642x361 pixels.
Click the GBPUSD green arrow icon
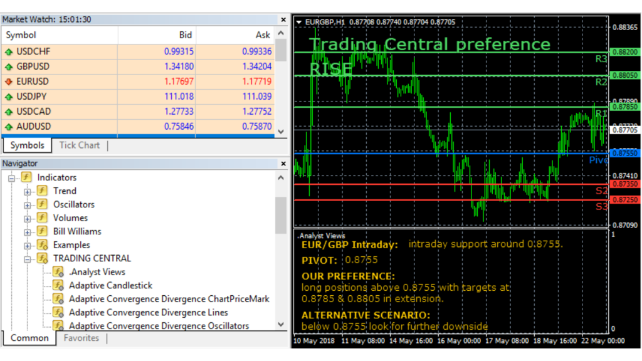pyautogui.click(x=9, y=66)
